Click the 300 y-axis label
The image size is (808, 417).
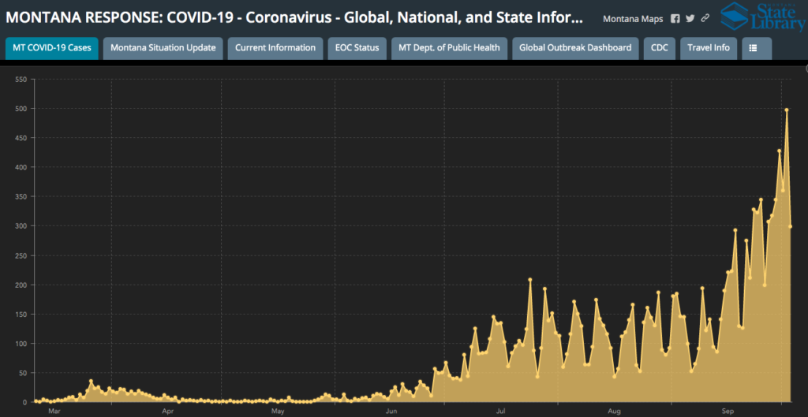21,226
